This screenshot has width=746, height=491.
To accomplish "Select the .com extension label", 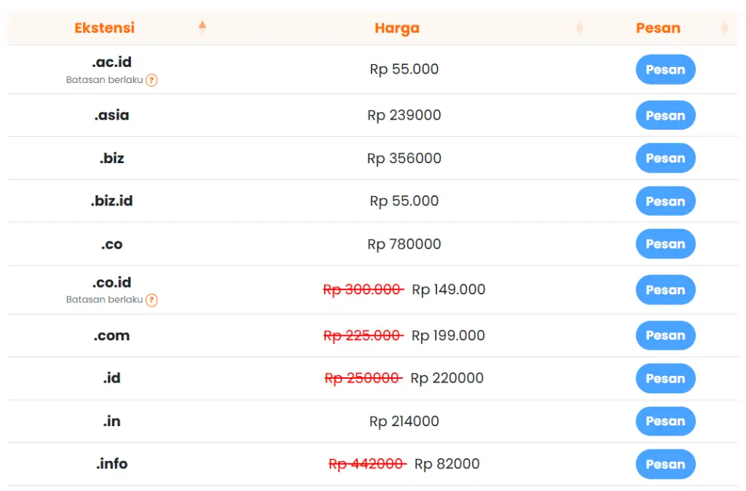I will (111, 335).
